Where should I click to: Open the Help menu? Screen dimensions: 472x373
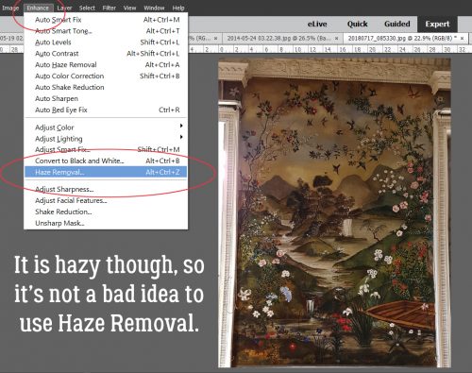click(x=178, y=8)
